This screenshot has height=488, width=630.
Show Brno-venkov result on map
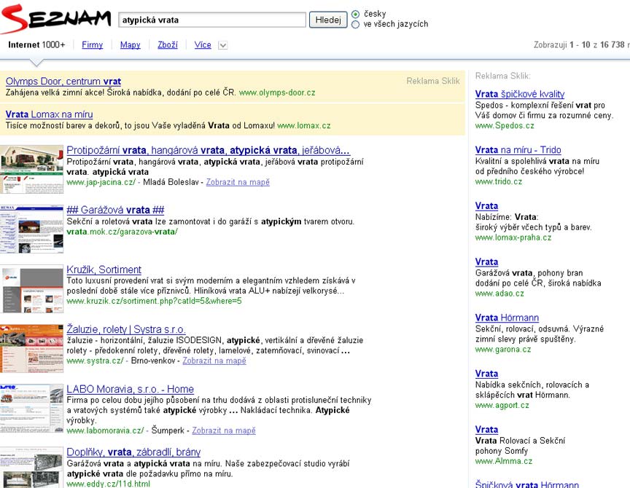point(214,361)
